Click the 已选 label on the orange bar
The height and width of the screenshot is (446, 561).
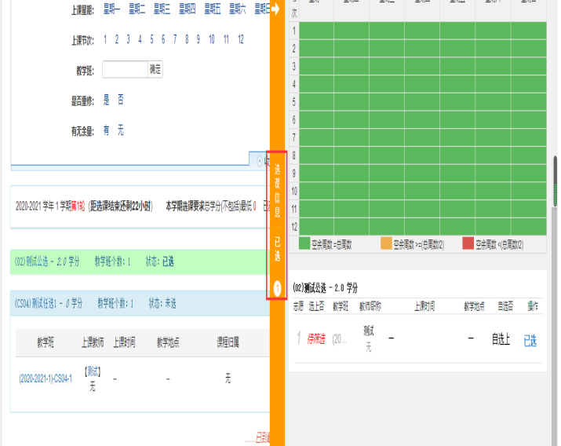[277, 249]
